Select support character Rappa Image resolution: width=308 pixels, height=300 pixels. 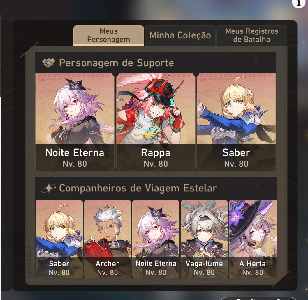(156, 122)
